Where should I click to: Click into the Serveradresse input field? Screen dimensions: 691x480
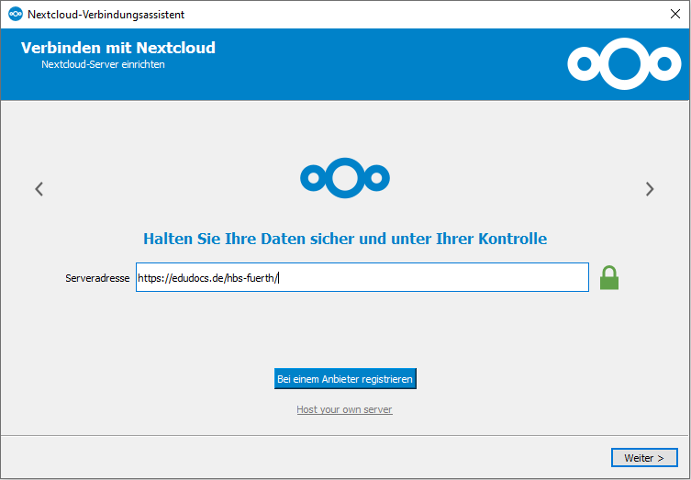[362, 277]
